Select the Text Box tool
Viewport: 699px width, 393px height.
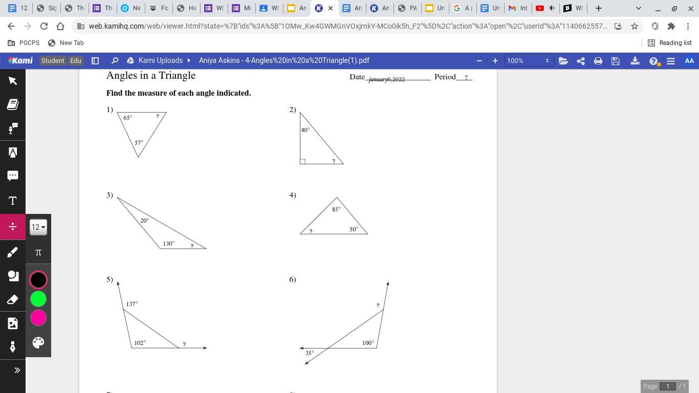[x=13, y=201]
